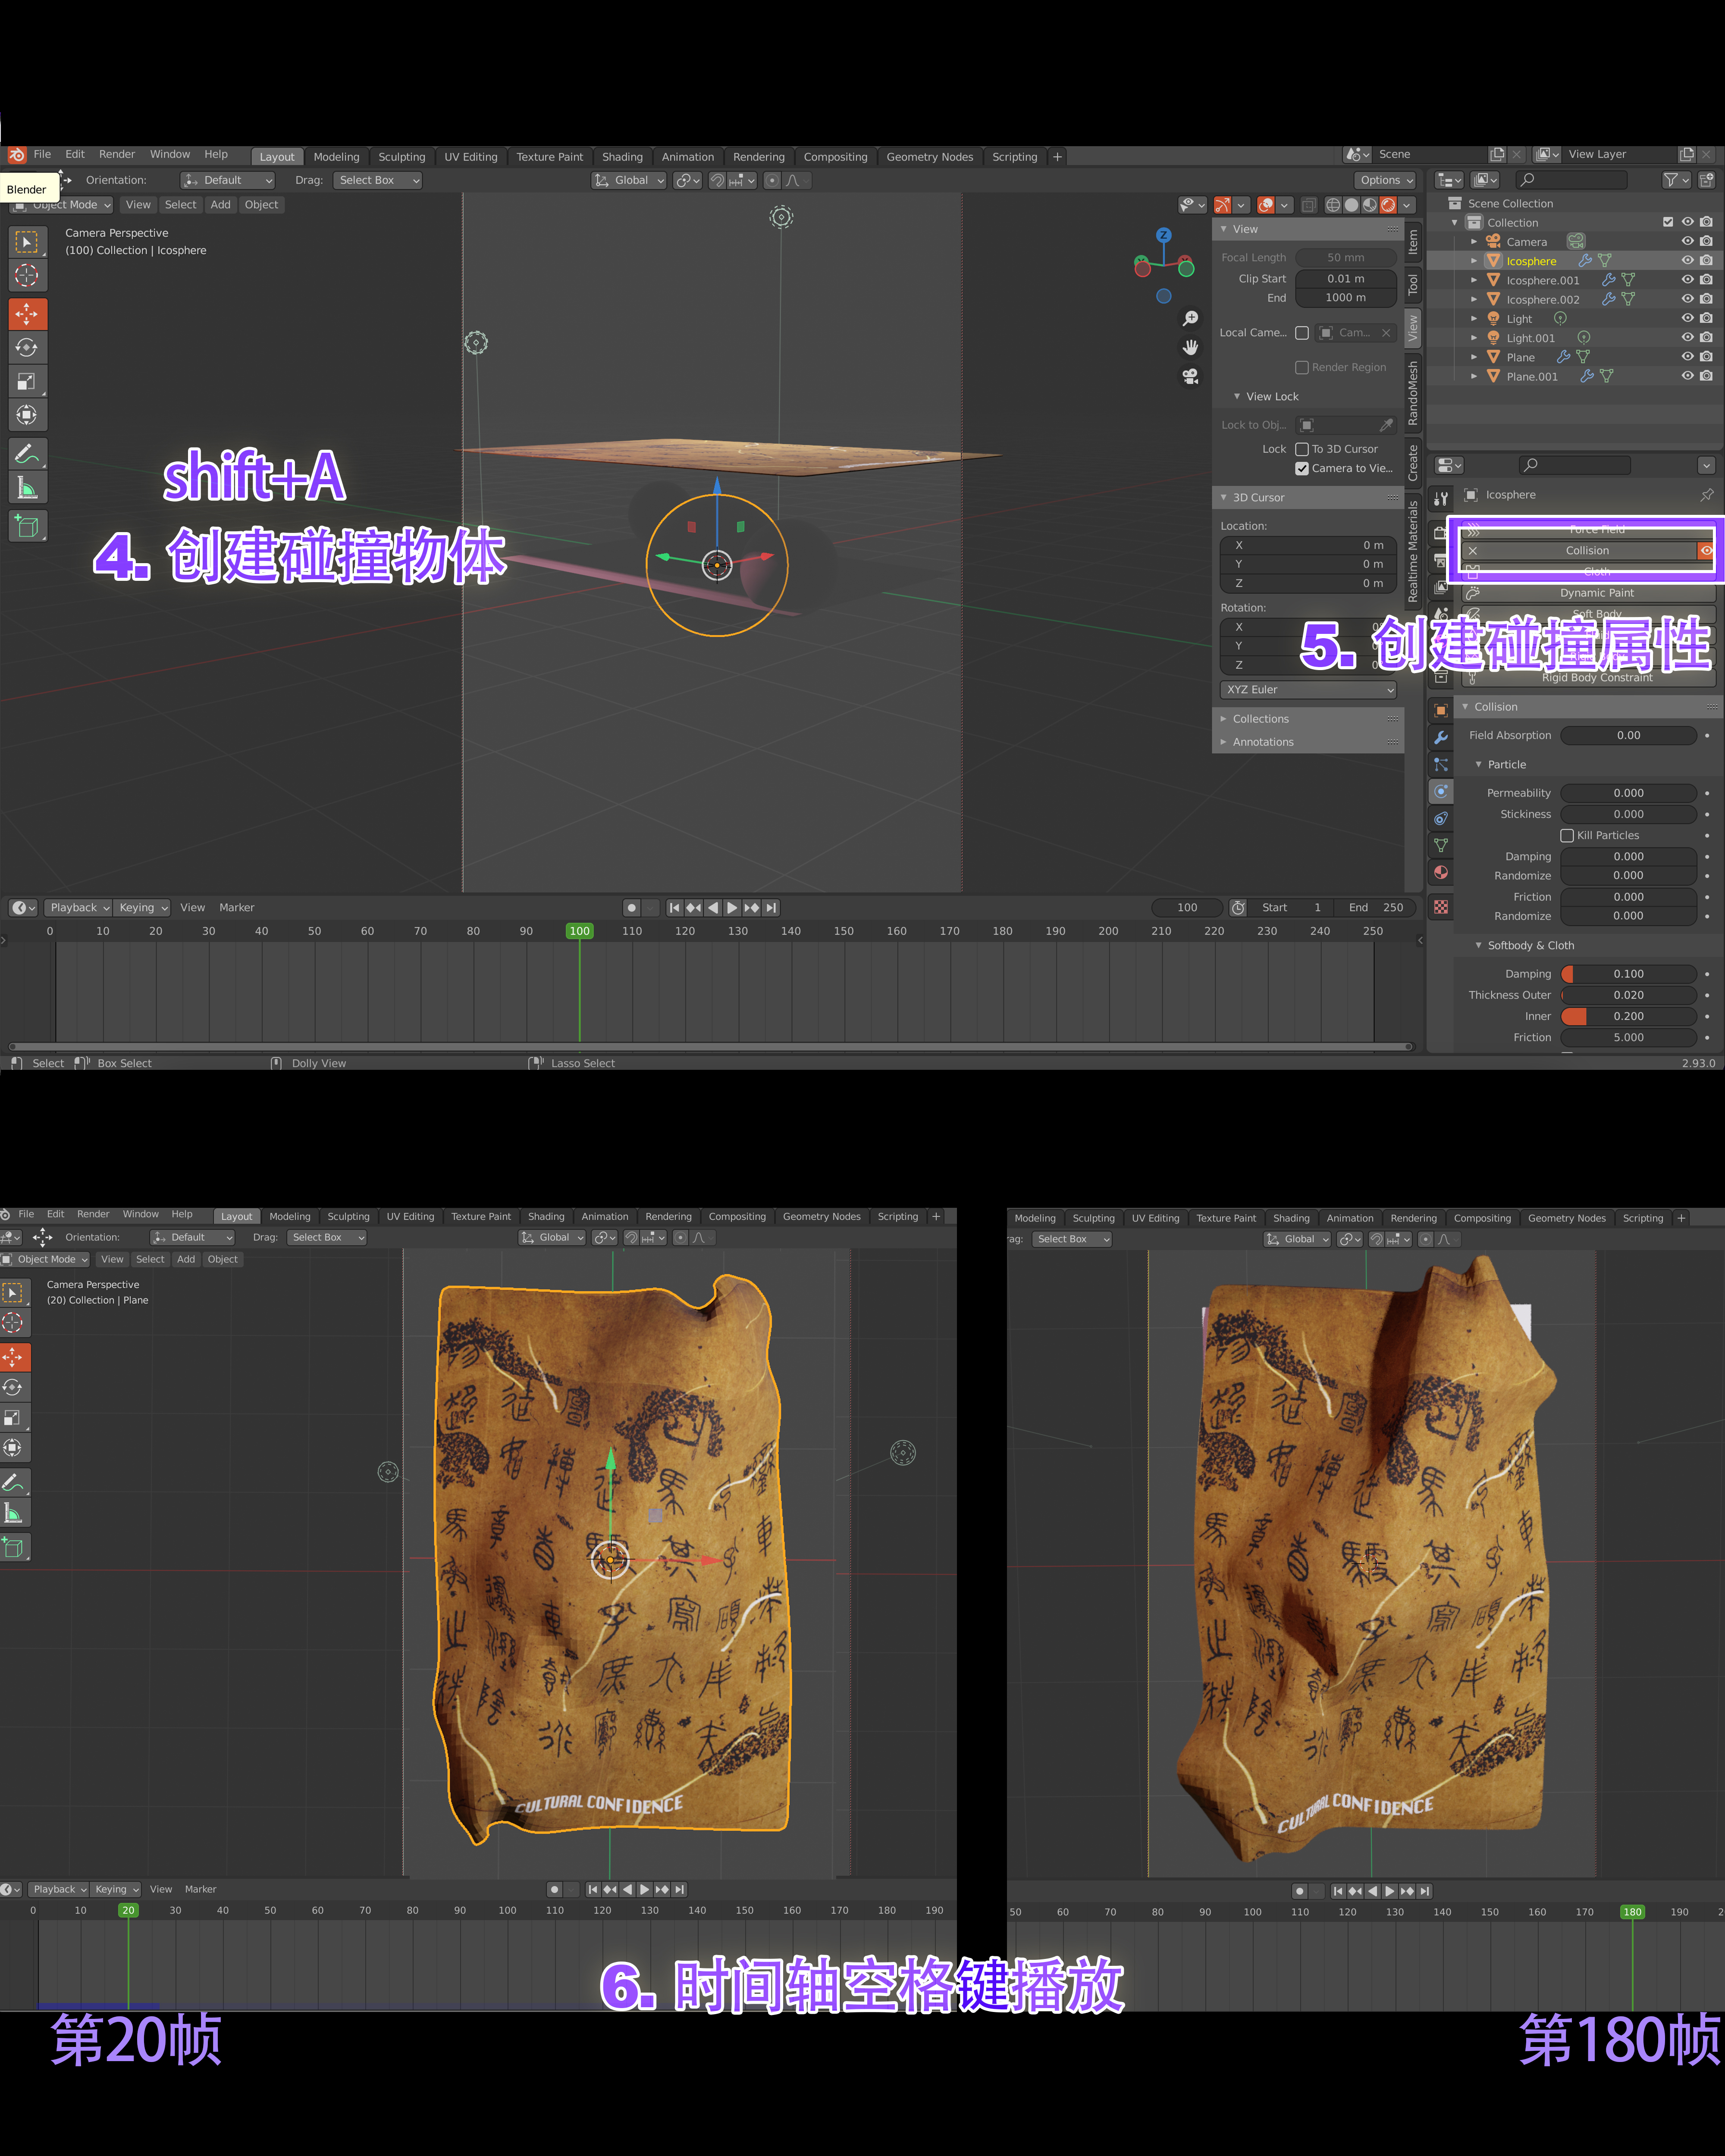Switch to the Shading workspace tab in top window
Viewport: 1725px width, 2156px height.
(622, 157)
